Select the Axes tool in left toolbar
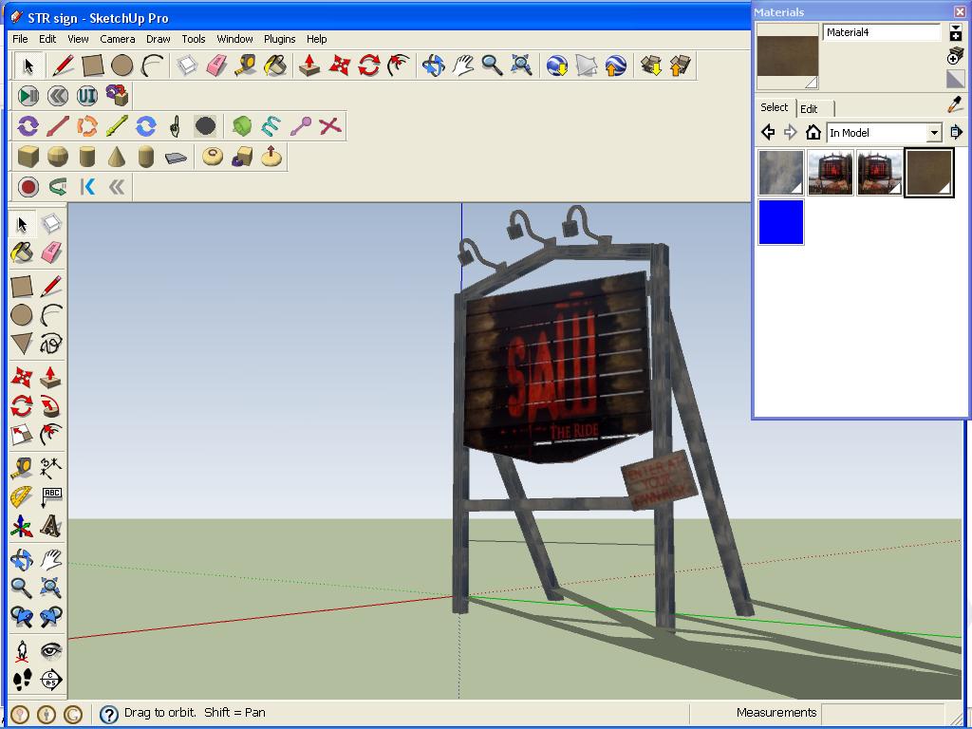The height and width of the screenshot is (729, 972). click(22, 526)
